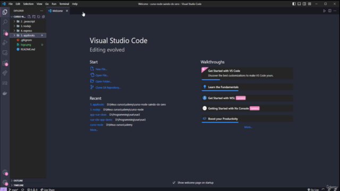Toggle the bottom Panel visibility
The width and height of the screenshot is (340, 191).
(x=299, y=4)
